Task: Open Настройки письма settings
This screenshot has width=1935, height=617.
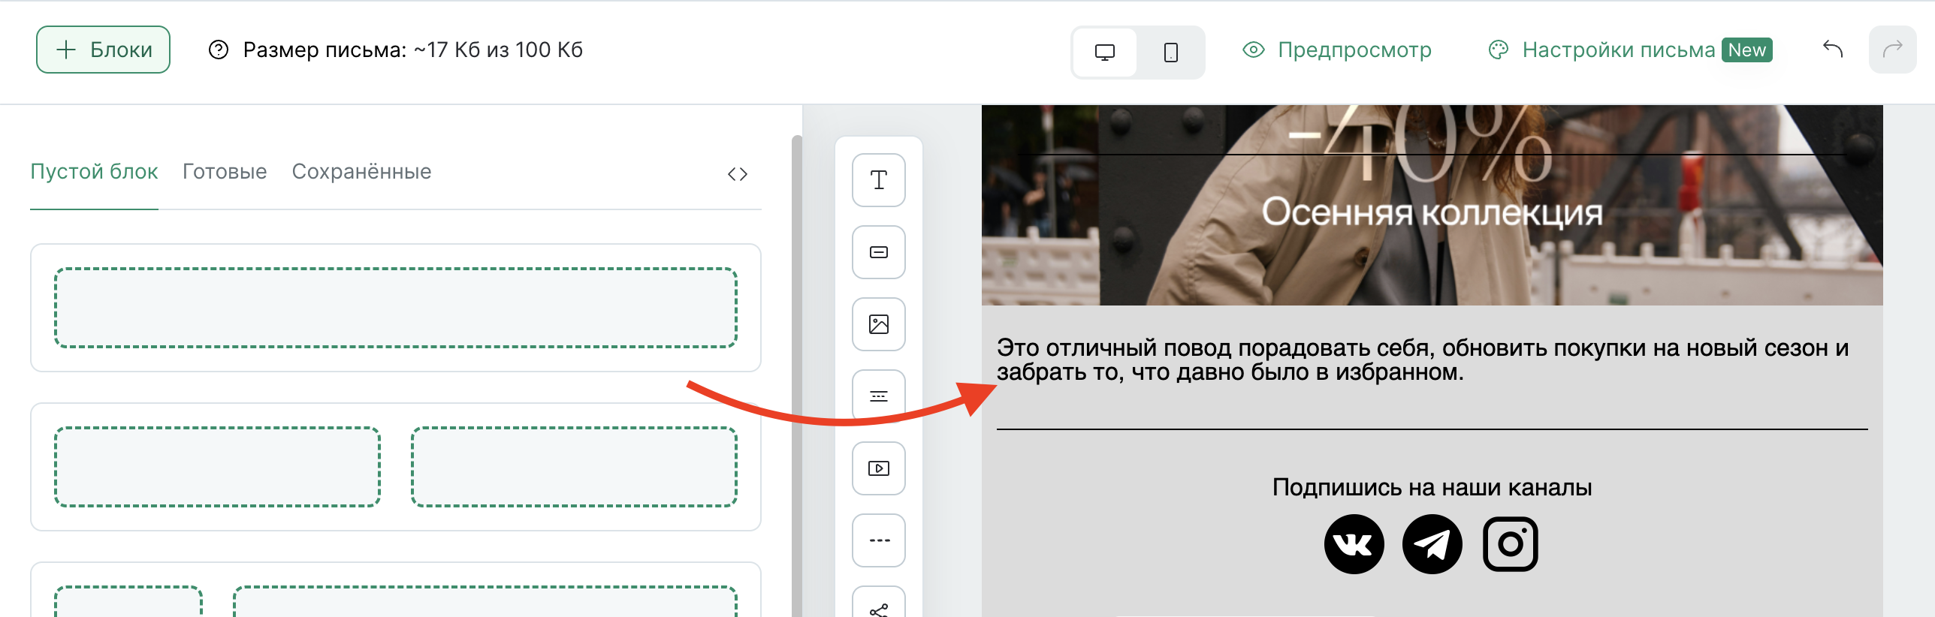Action: (1630, 50)
